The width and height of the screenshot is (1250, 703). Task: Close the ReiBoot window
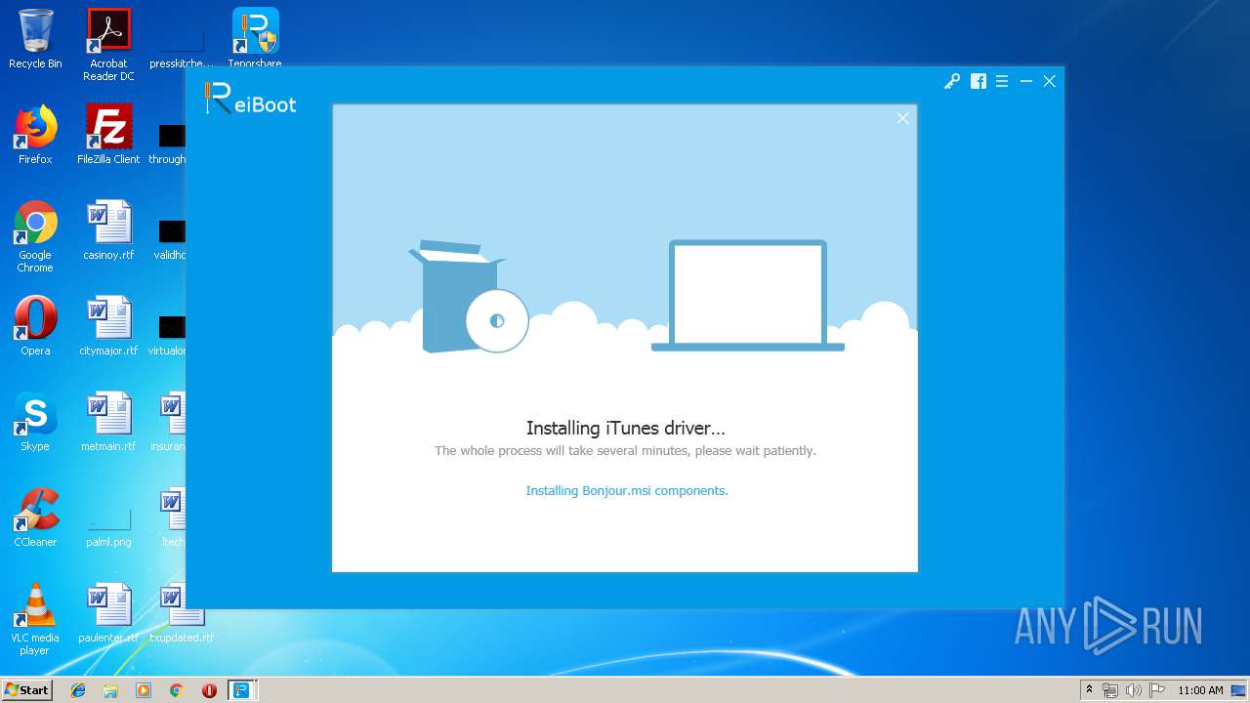(1050, 81)
